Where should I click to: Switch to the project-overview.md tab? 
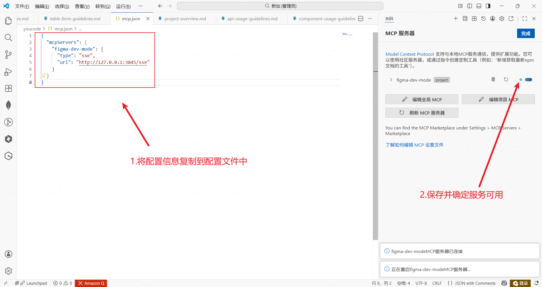point(185,19)
